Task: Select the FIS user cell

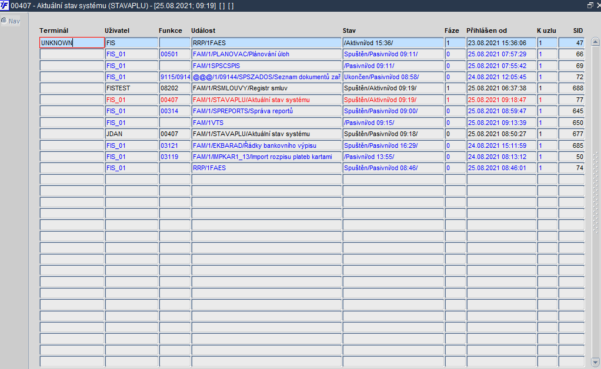Action: (x=132, y=42)
